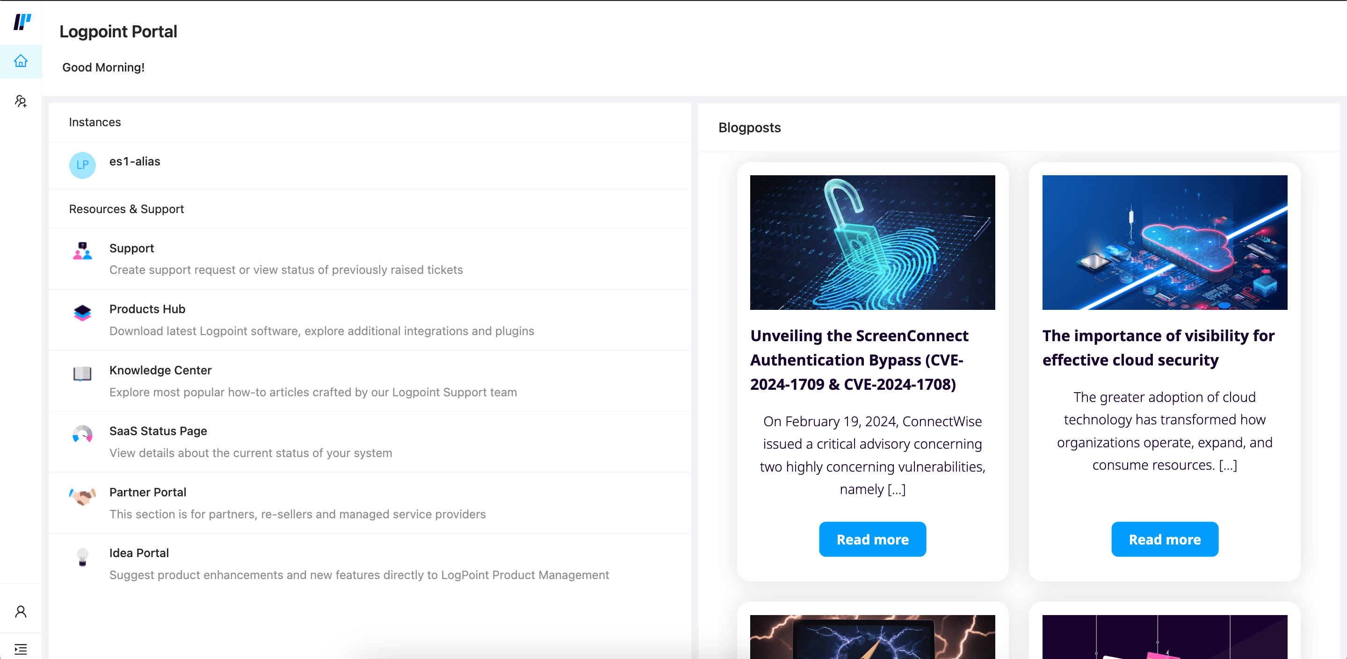
Task: Click the Products Hub layers icon
Action: (x=82, y=313)
